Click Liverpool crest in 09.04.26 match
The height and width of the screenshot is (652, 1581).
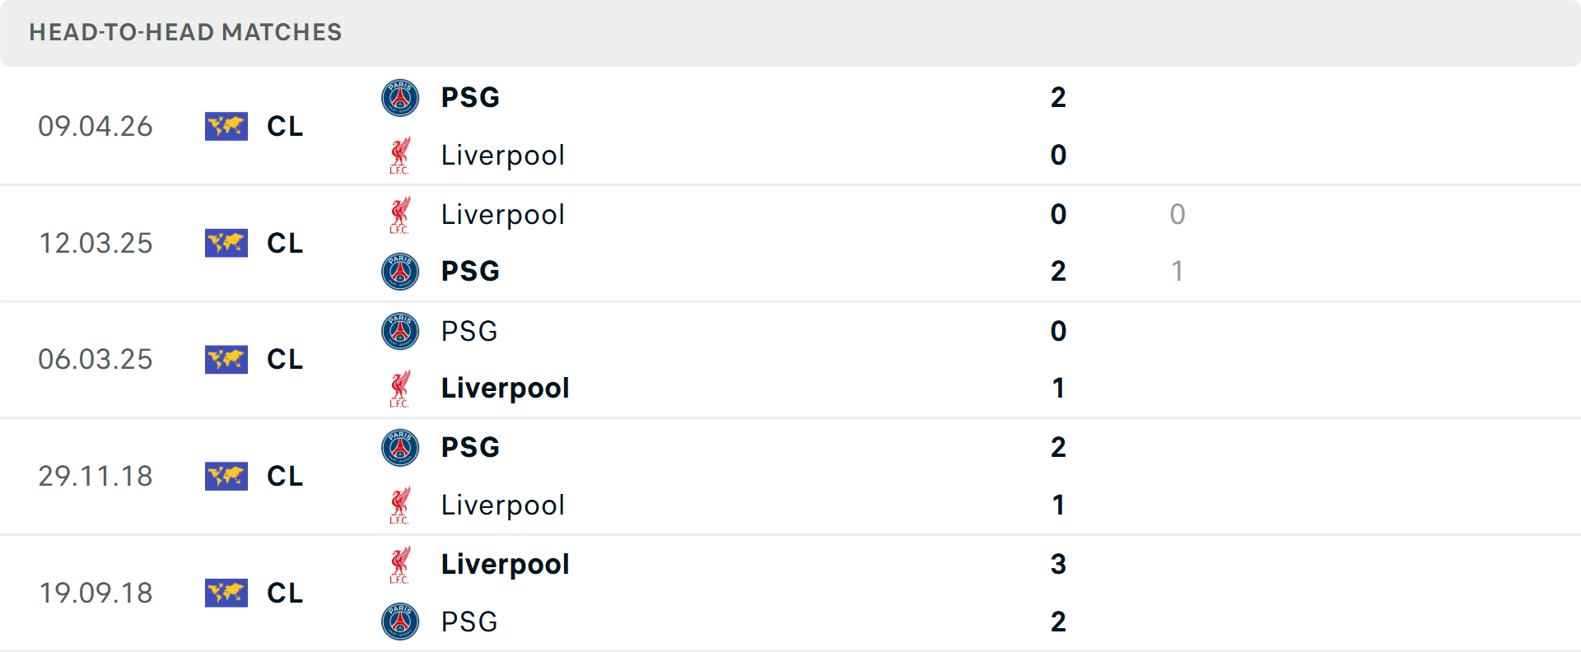click(x=400, y=156)
